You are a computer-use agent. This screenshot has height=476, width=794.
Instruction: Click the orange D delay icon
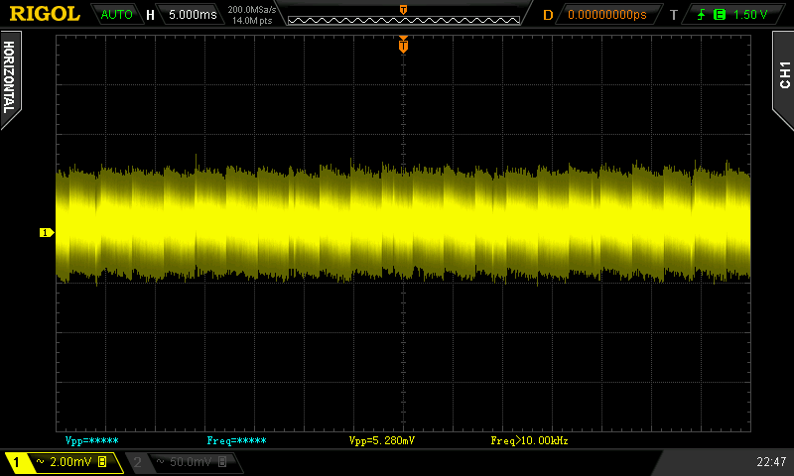(x=547, y=15)
